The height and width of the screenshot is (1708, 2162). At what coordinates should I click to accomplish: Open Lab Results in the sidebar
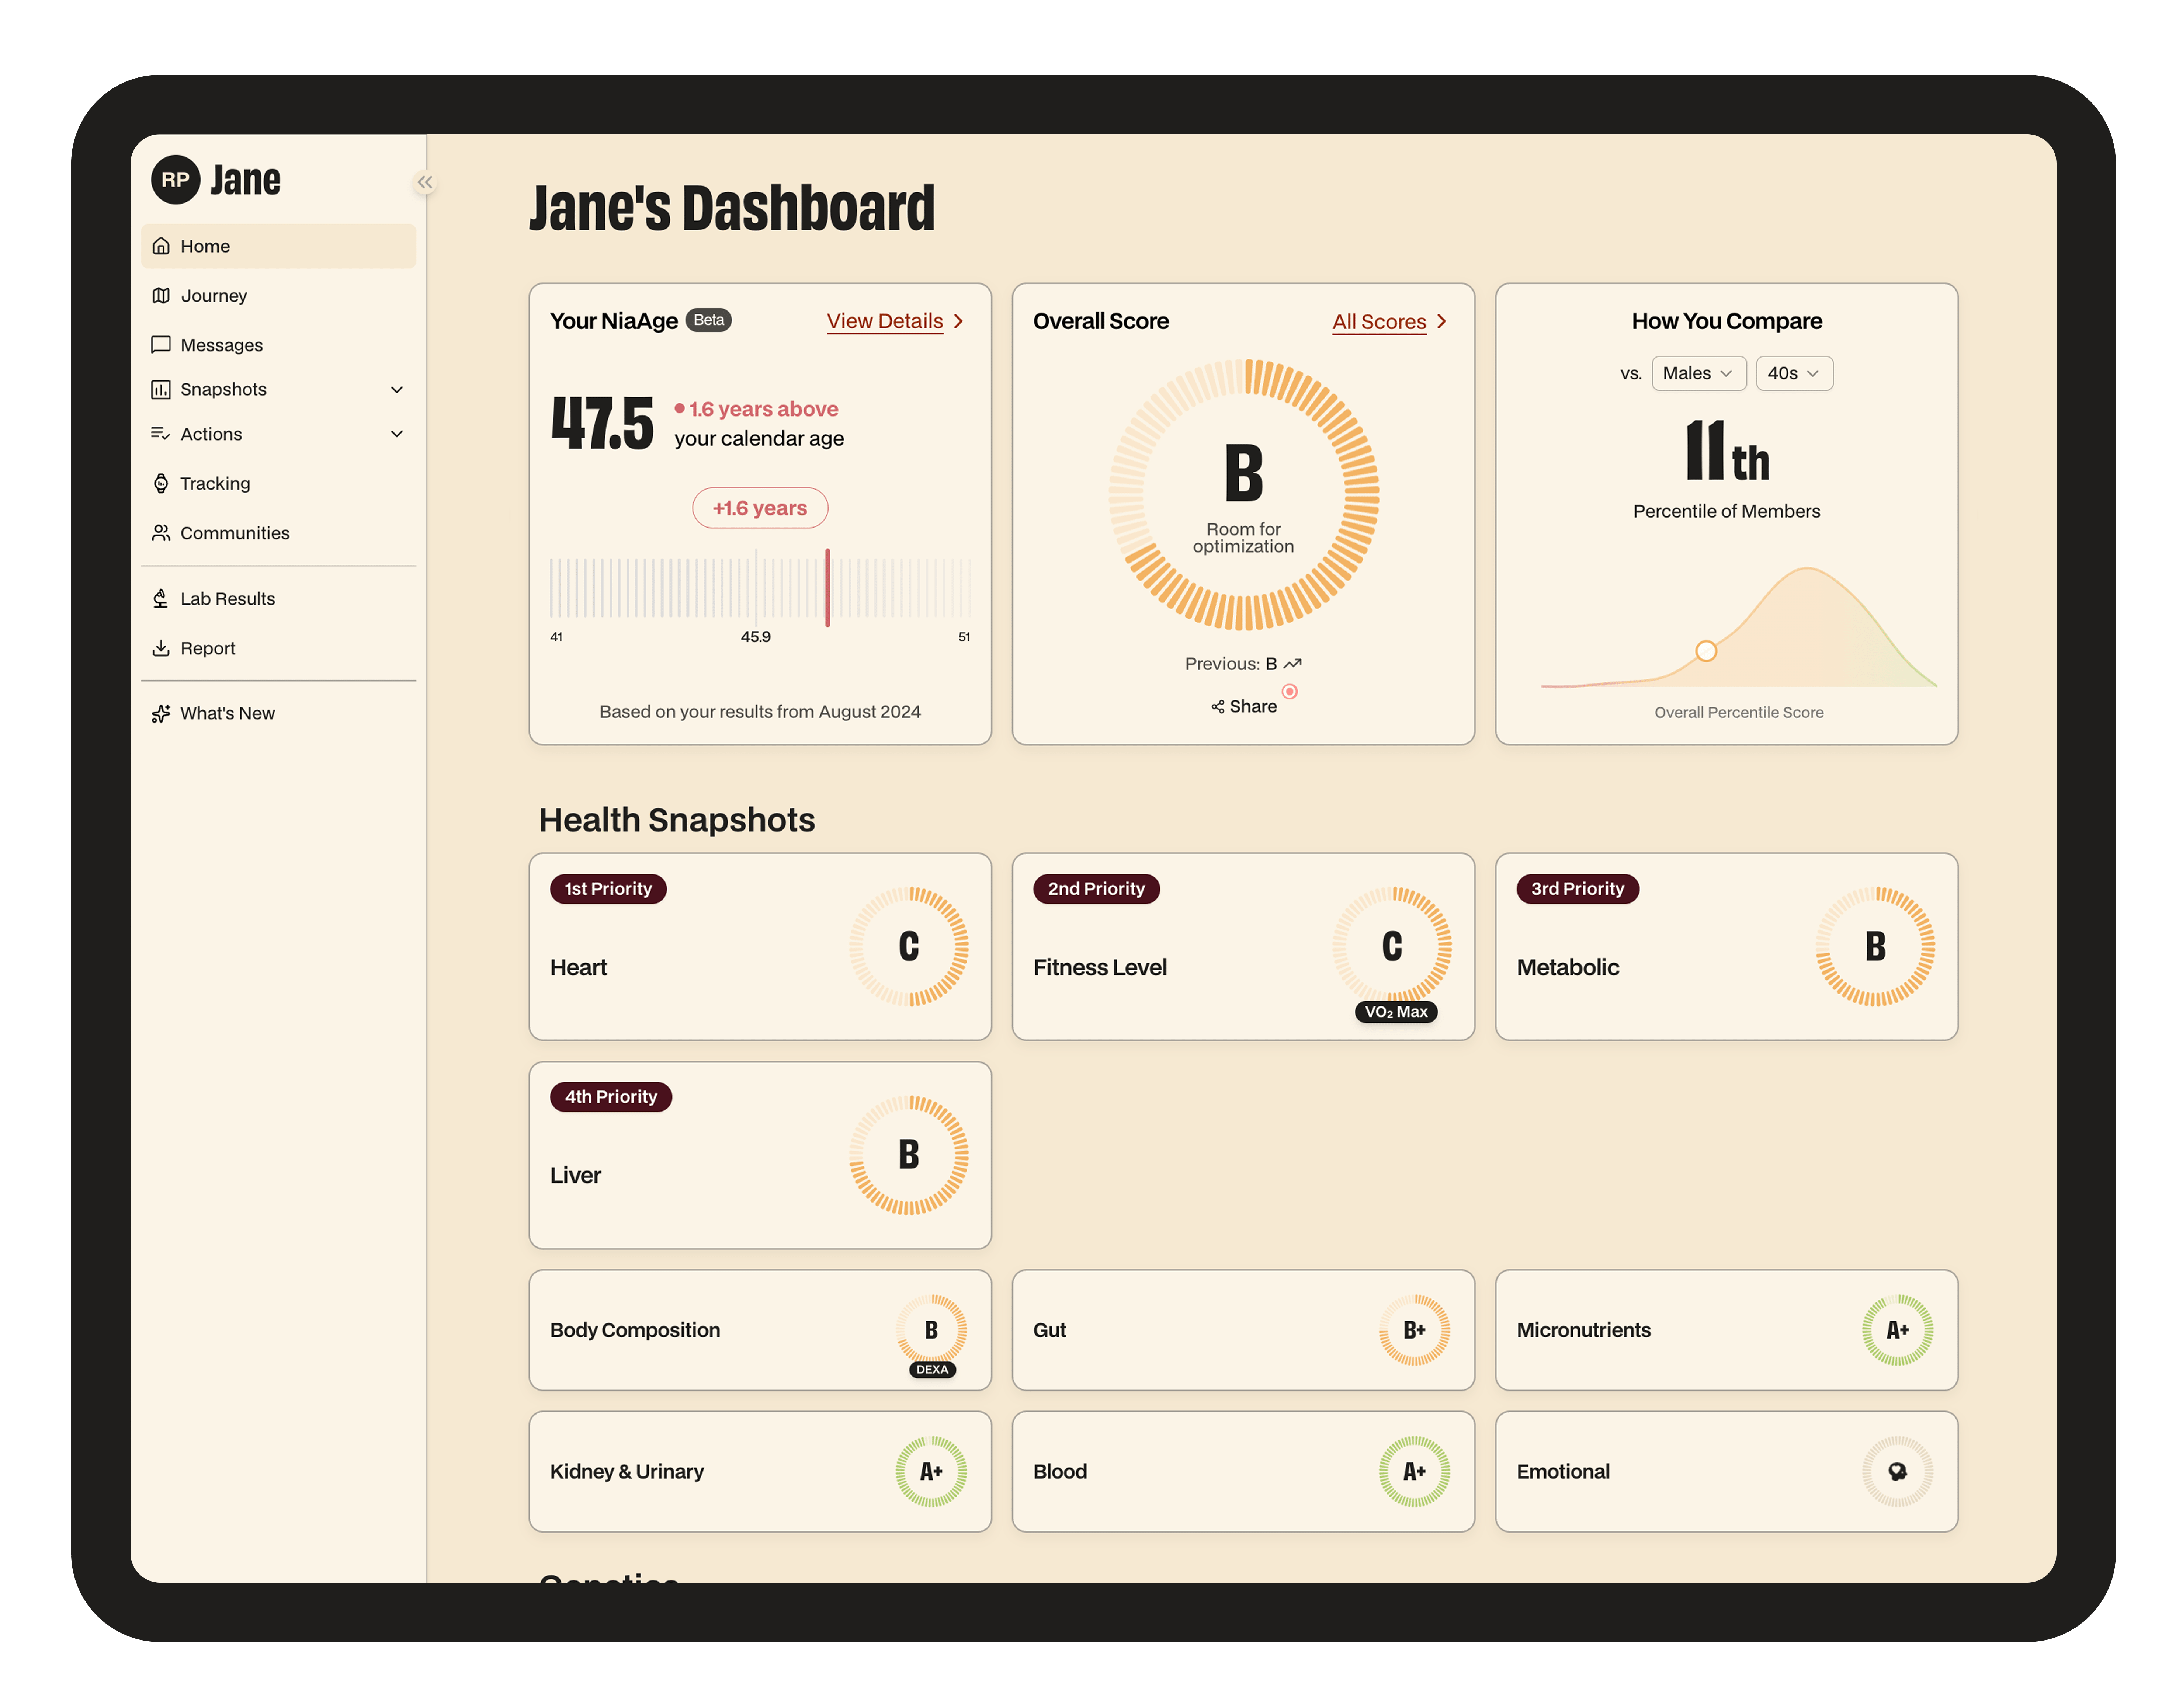click(x=278, y=599)
